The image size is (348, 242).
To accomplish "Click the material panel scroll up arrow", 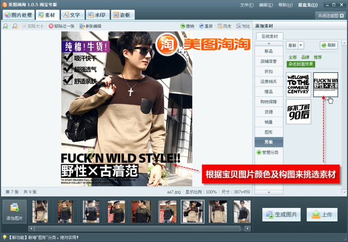I will pyautogui.click(x=344, y=43).
